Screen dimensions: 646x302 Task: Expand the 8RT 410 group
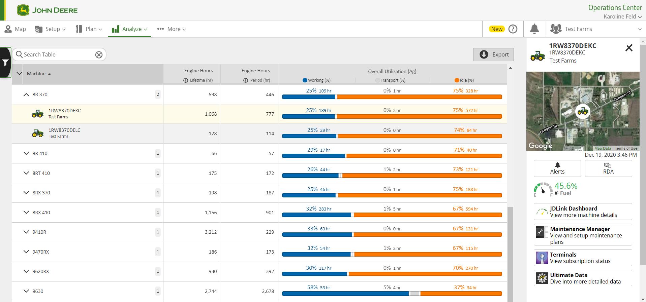(26, 173)
